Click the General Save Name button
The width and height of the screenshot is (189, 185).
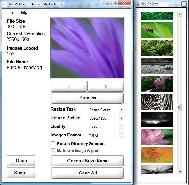pos(88,161)
